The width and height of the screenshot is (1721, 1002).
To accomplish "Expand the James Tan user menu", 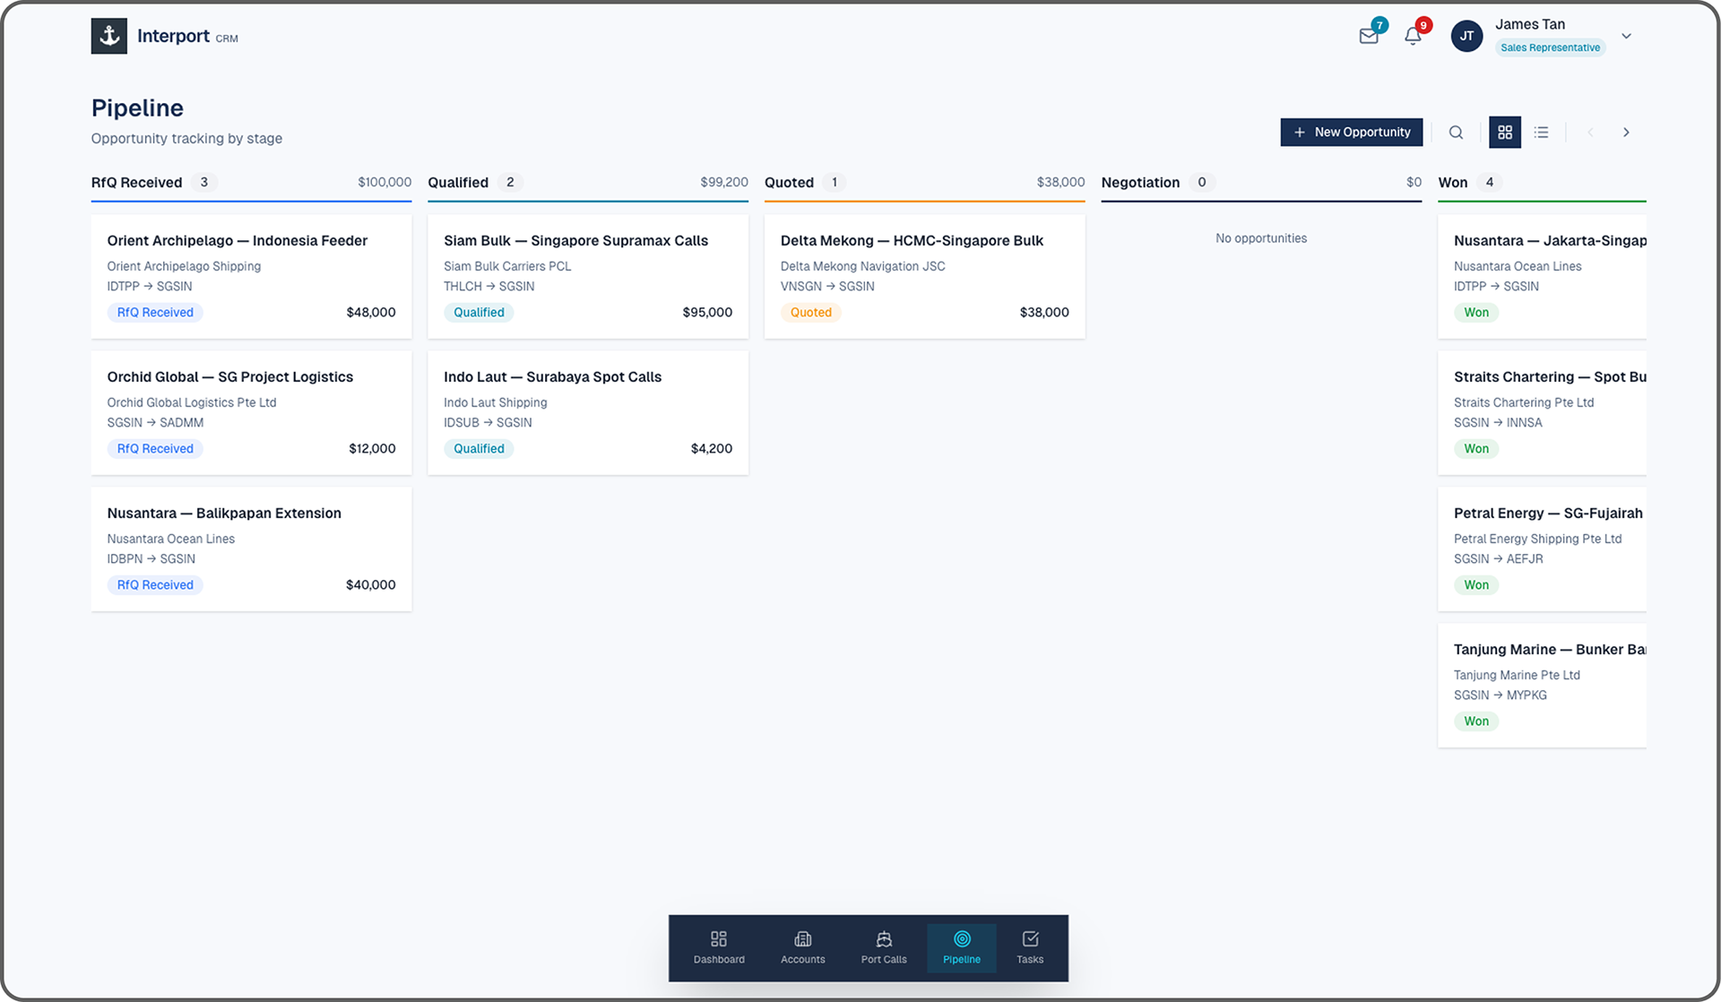I will [1626, 37].
